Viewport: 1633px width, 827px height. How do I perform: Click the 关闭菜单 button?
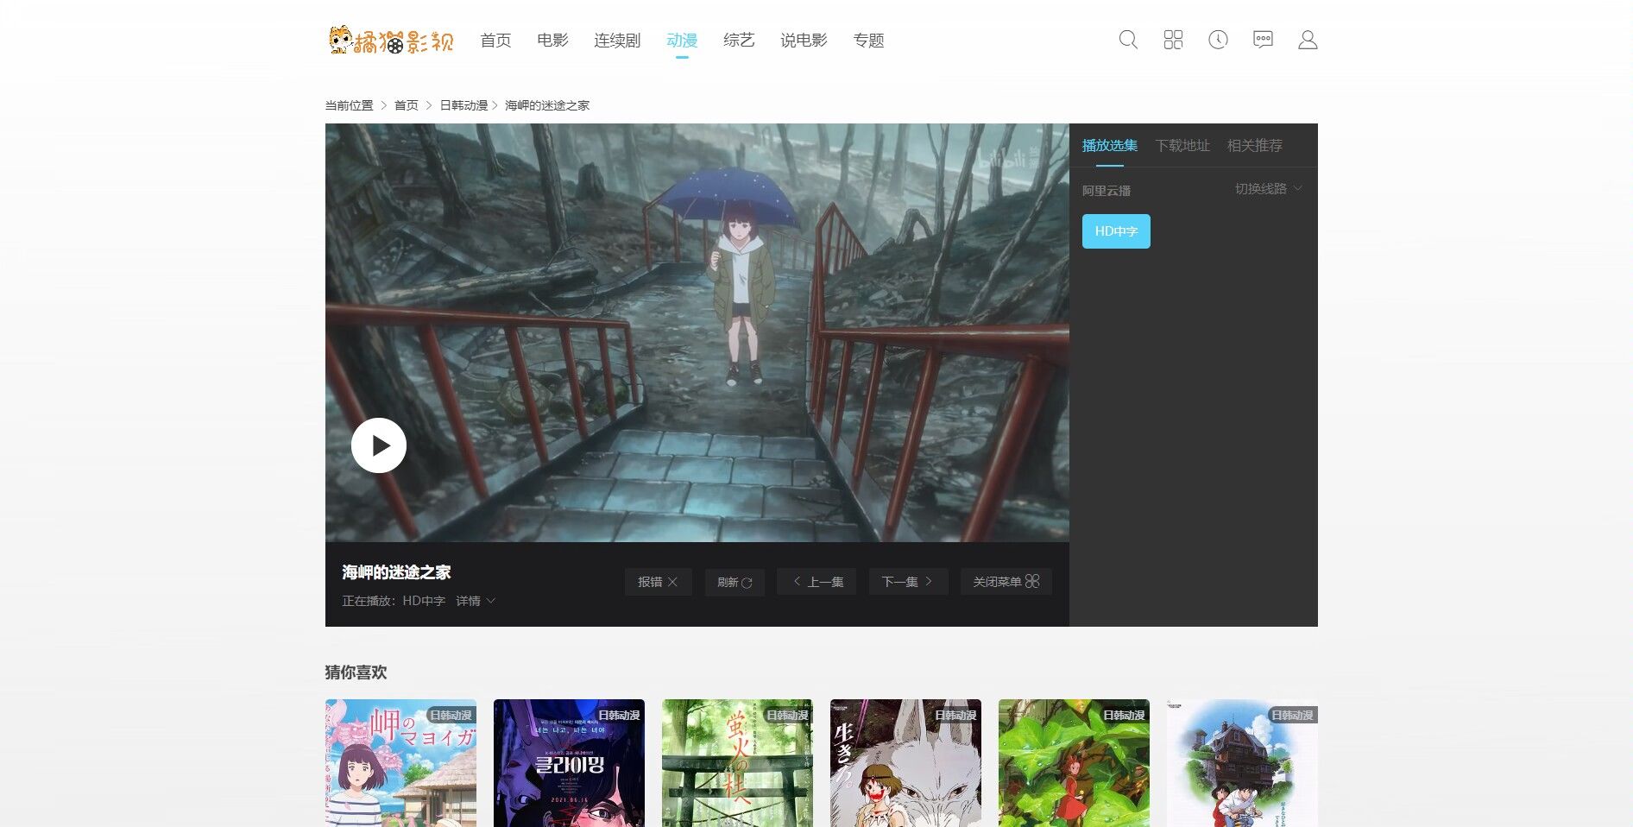click(1006, 582)
